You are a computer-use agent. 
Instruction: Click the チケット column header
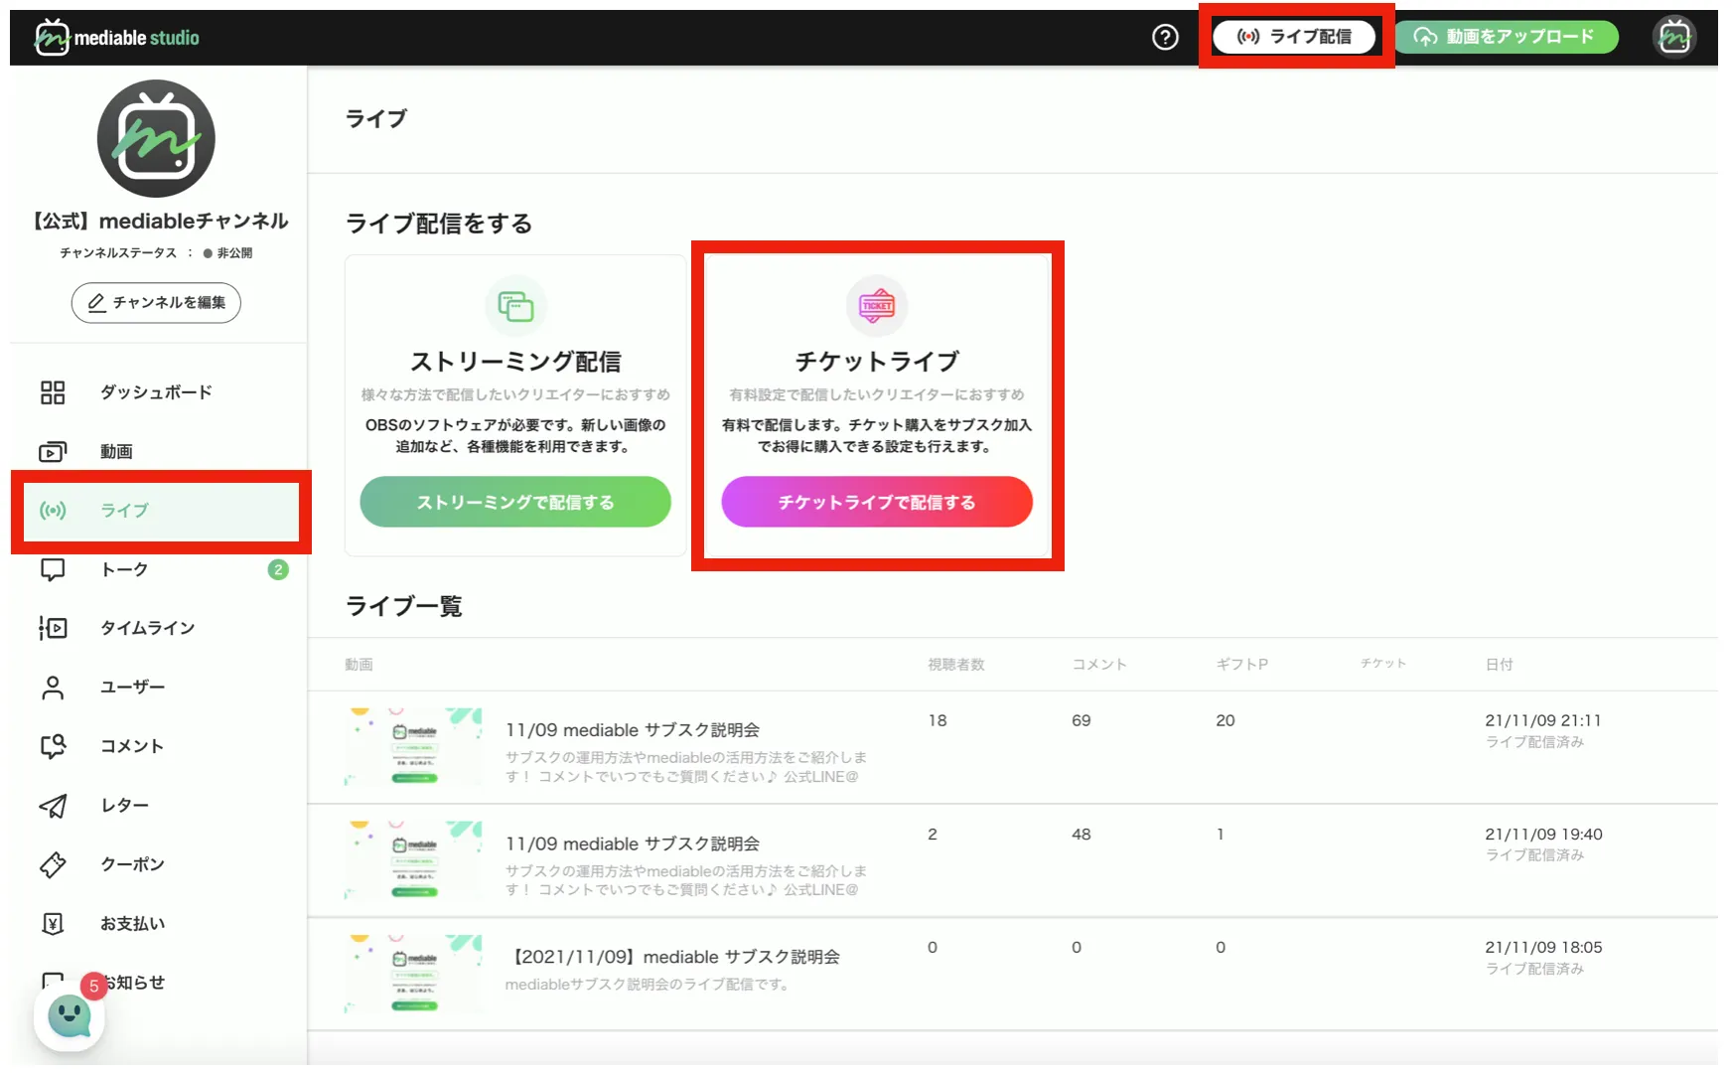point(1383,664)
